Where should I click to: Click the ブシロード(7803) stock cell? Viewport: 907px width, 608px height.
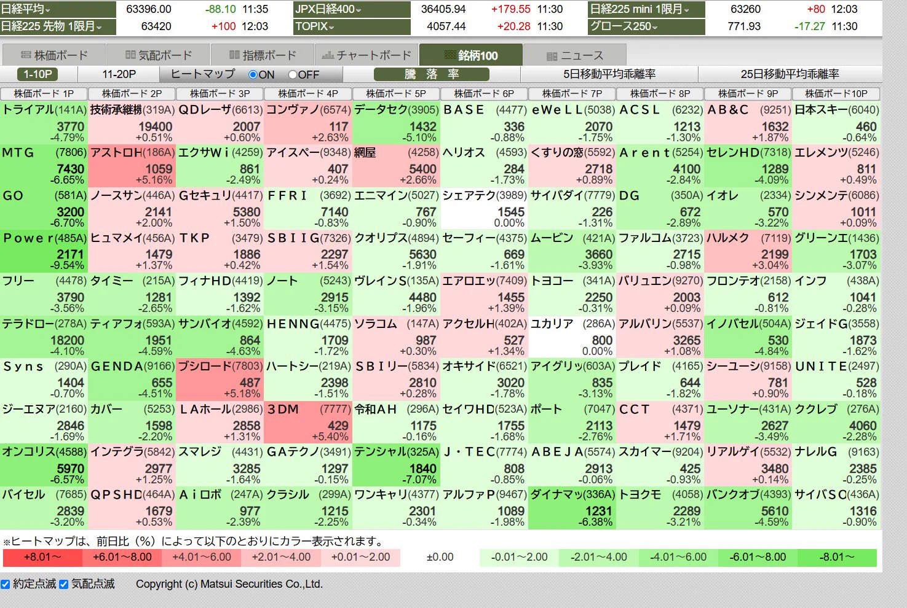pos(220,380)
